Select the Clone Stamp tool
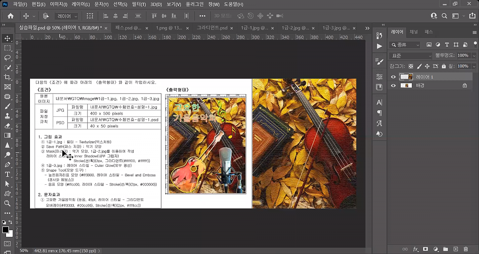The image size is (479, 254). (7, 116)
